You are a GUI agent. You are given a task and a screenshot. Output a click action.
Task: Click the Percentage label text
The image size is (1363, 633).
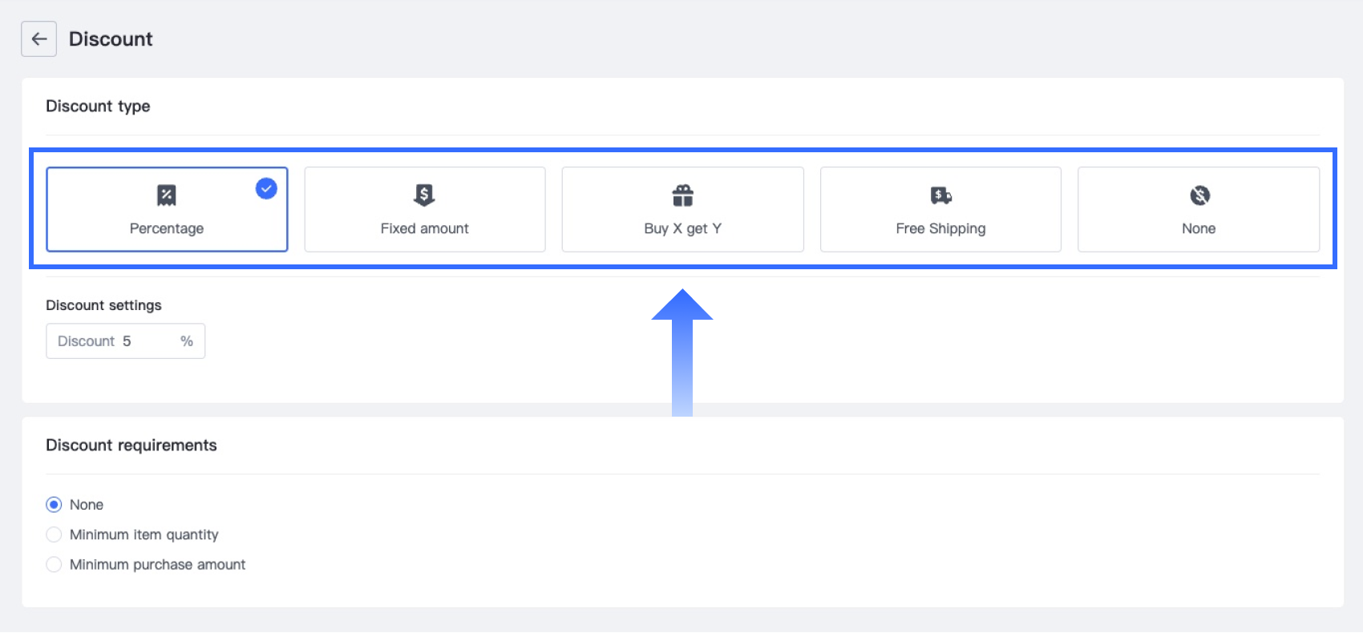[167, 228]
